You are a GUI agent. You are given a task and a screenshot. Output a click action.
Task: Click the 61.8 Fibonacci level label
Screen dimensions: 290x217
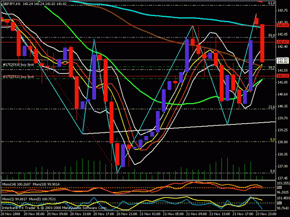coord(271,3)
